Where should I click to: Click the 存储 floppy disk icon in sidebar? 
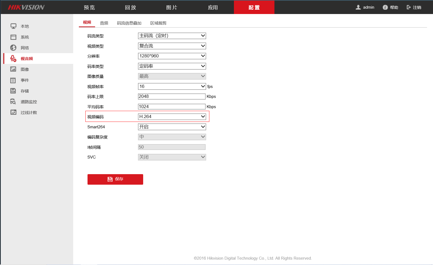[x=13, y=91]
